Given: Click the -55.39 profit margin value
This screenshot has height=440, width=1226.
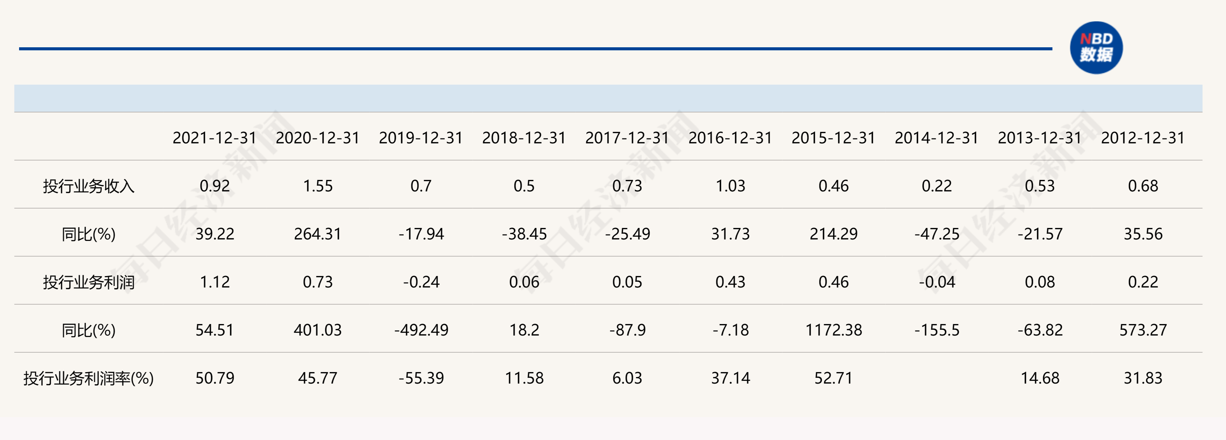Looking at the screenshot, I should [x=421, y=378].
